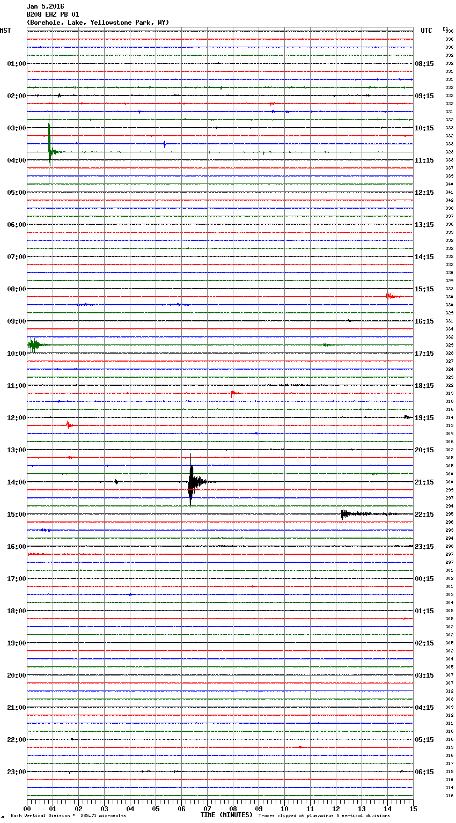Click the 'Traces clipped at plus/minus 5 vertical divisions' note
Image resolution: width=456 pixels, height=823 pixels.
coord(324,815)
